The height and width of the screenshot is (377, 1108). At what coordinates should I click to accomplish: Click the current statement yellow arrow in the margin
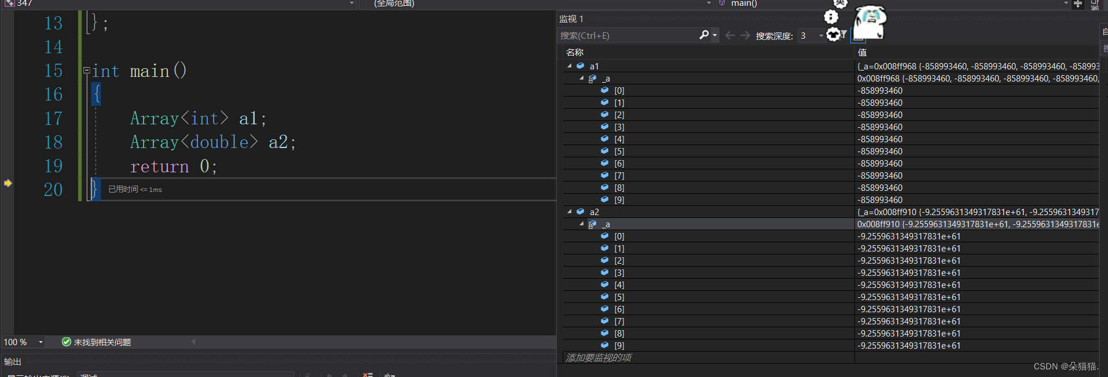point(8,183)
